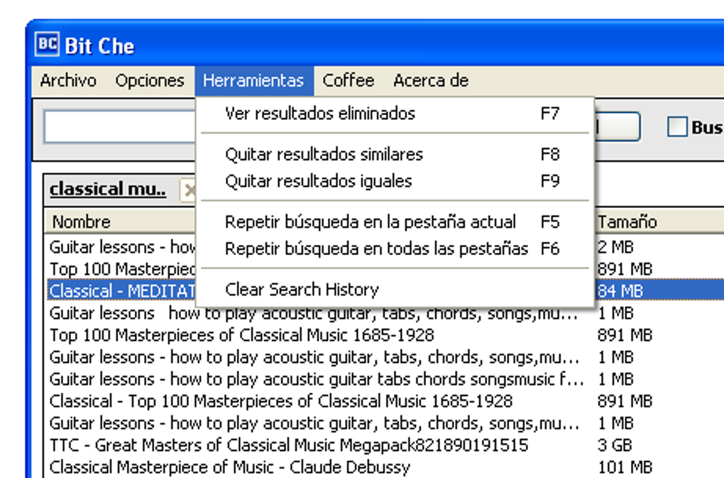Close the Herramientas menu

pos(254,81)
